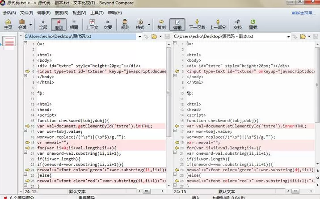Click copy-right arrow on left line 16
The image size is (320, 199).
pyautogui.click(x=27, y=126)
